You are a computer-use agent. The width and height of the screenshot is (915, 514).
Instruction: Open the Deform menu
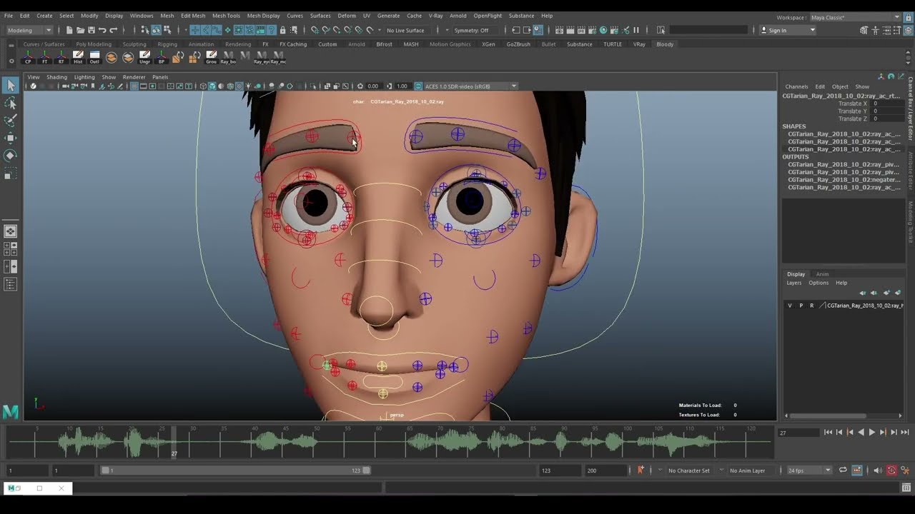pos(347,16)
